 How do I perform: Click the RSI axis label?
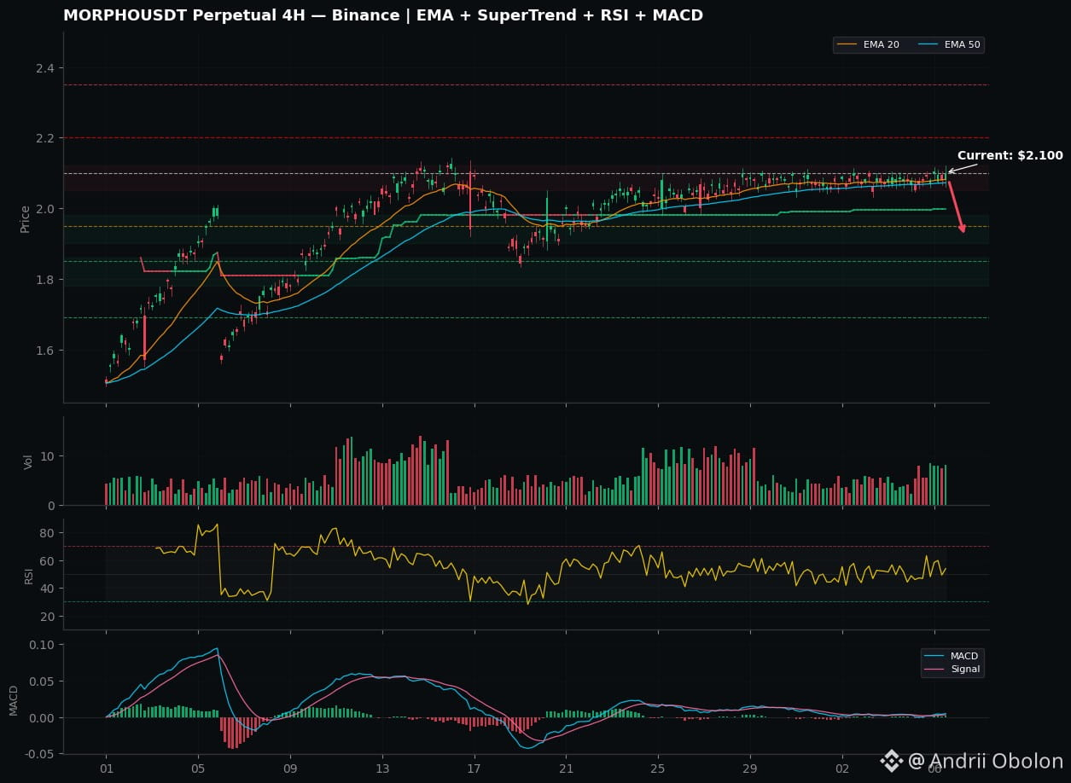[28, 575]
